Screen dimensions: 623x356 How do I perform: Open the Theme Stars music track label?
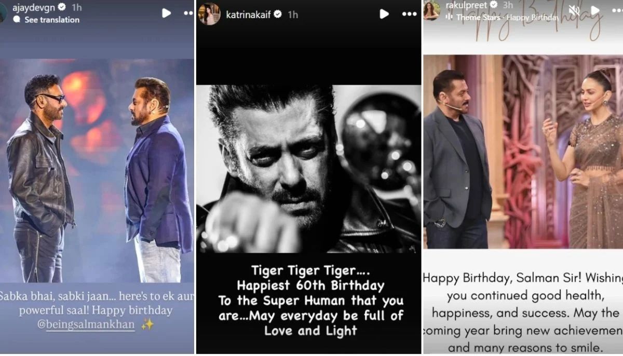[x=478, y=17]
